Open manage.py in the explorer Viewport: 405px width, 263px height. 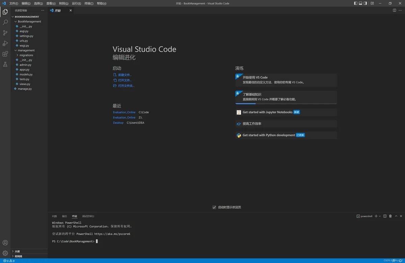(x=25, y=89)
